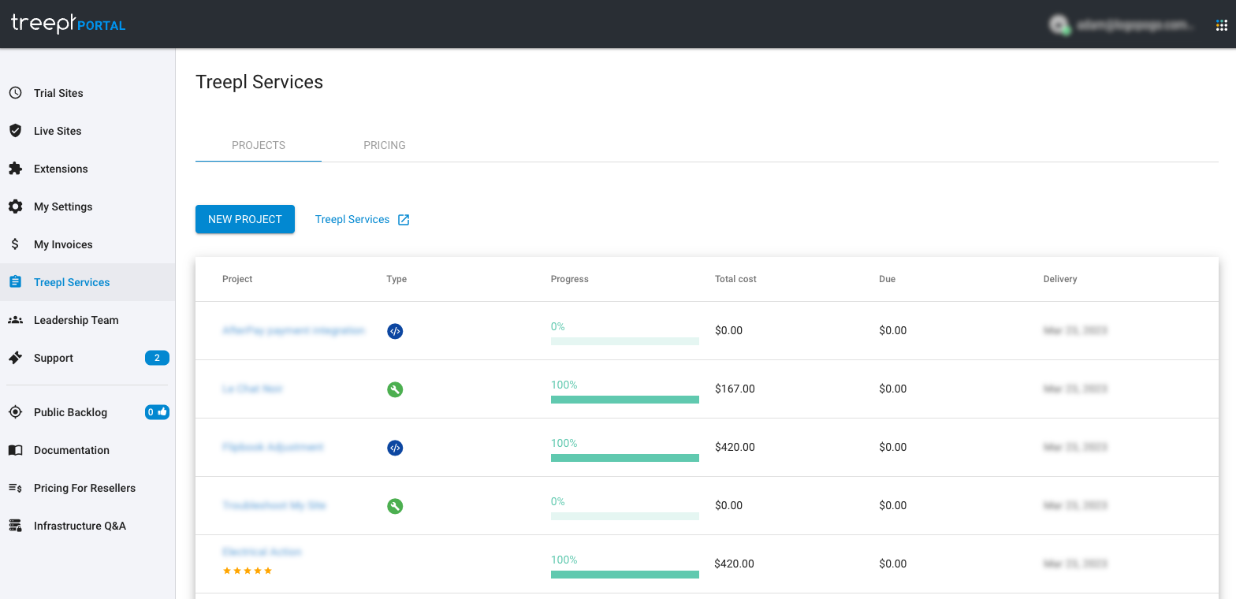The image size is (1236, 599).
Task: Select the Treepl Services clipboard icon in sidebar
Action: (x=15, y=282)
